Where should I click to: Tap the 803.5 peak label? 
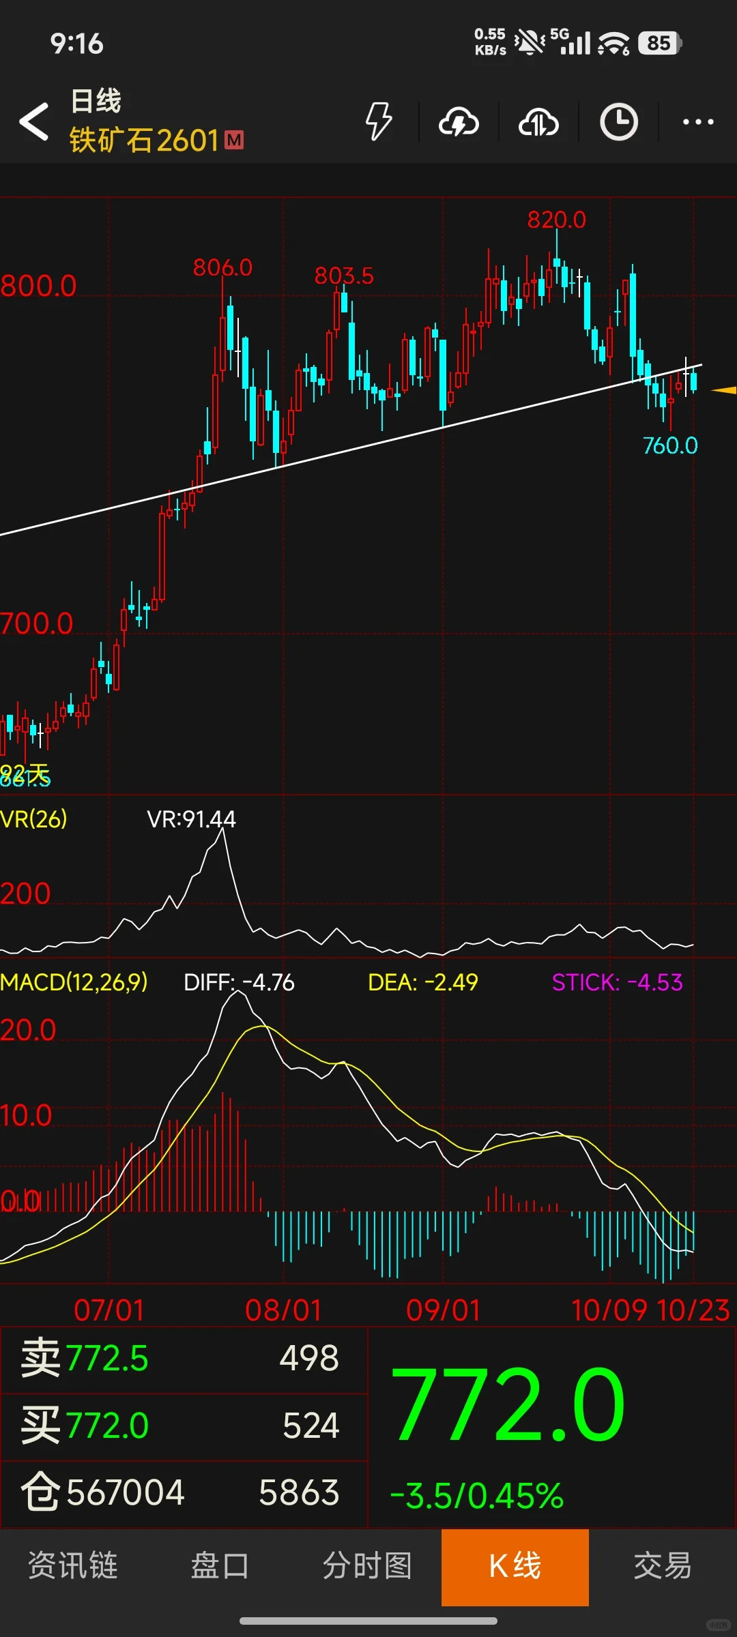click(x=344, y=276)
